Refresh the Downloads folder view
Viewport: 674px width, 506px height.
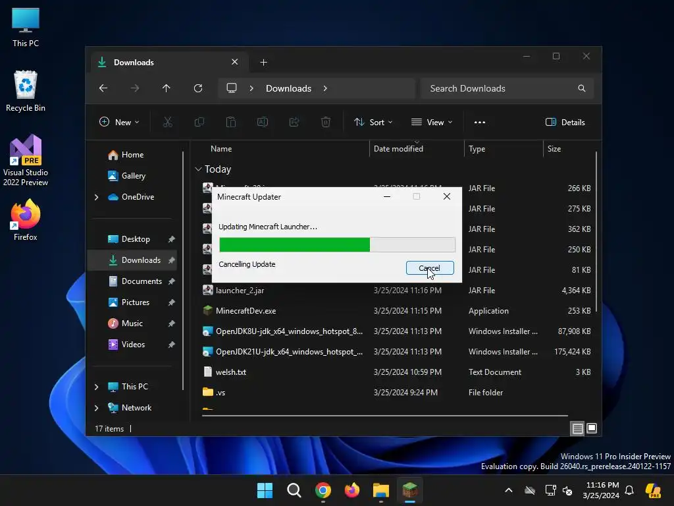tap(197, 88)
